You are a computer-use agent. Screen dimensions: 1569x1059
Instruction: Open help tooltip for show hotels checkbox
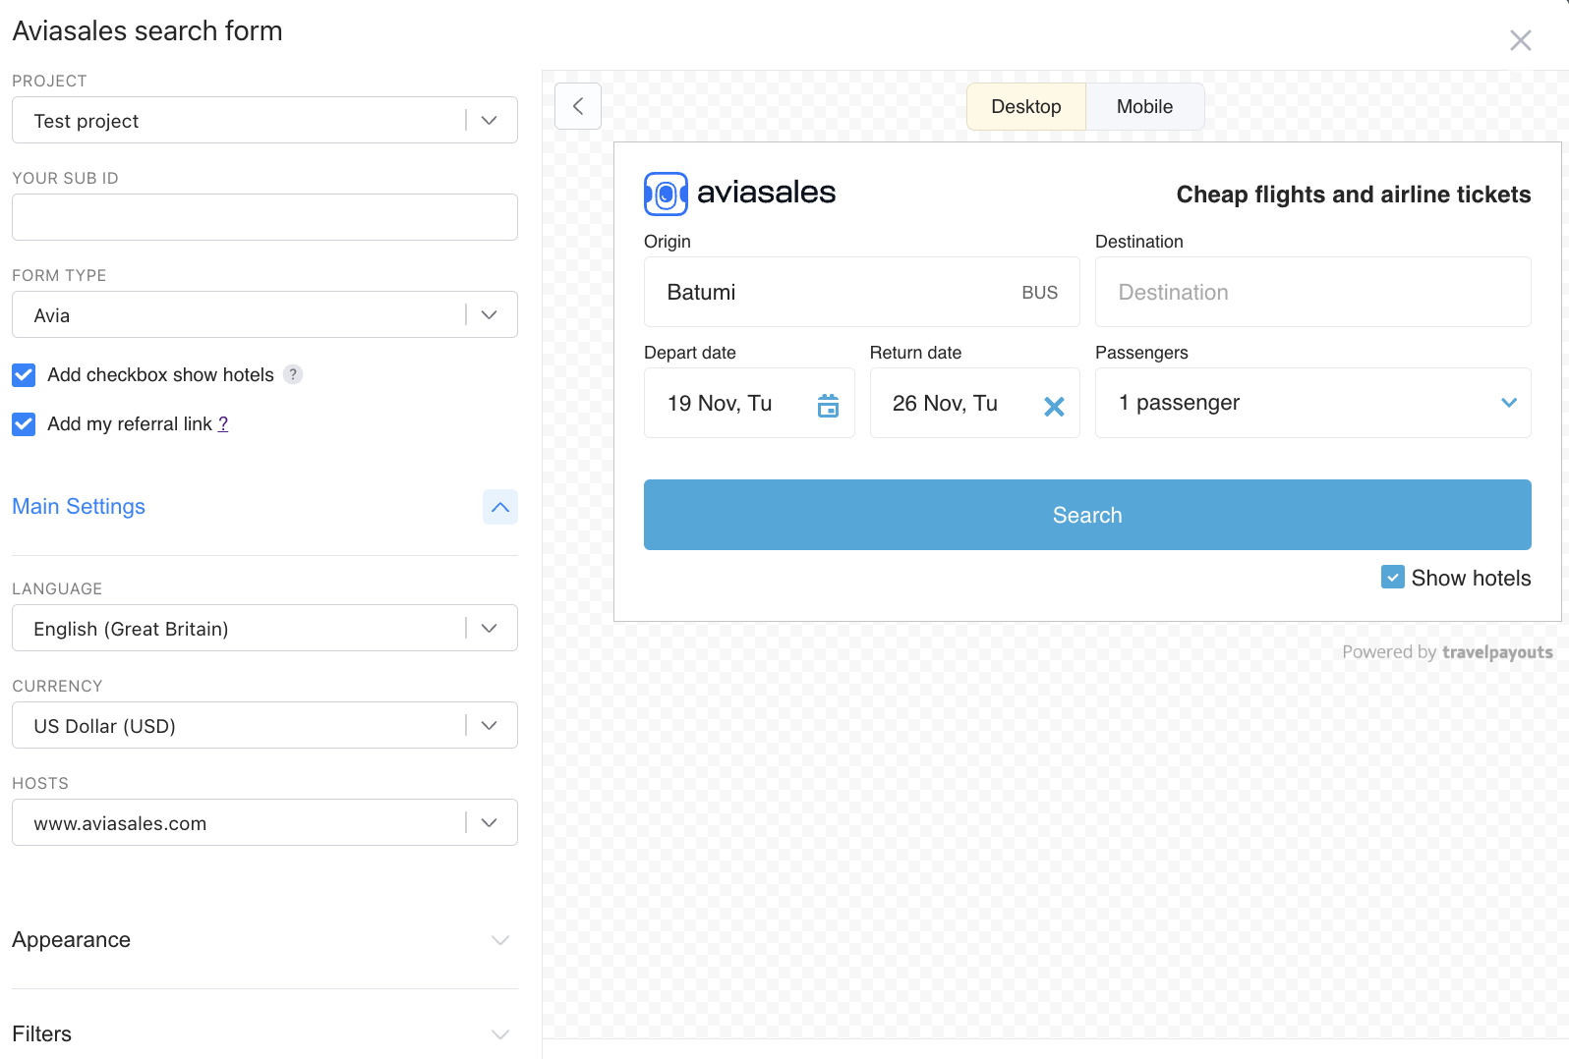tap(293, 374)
